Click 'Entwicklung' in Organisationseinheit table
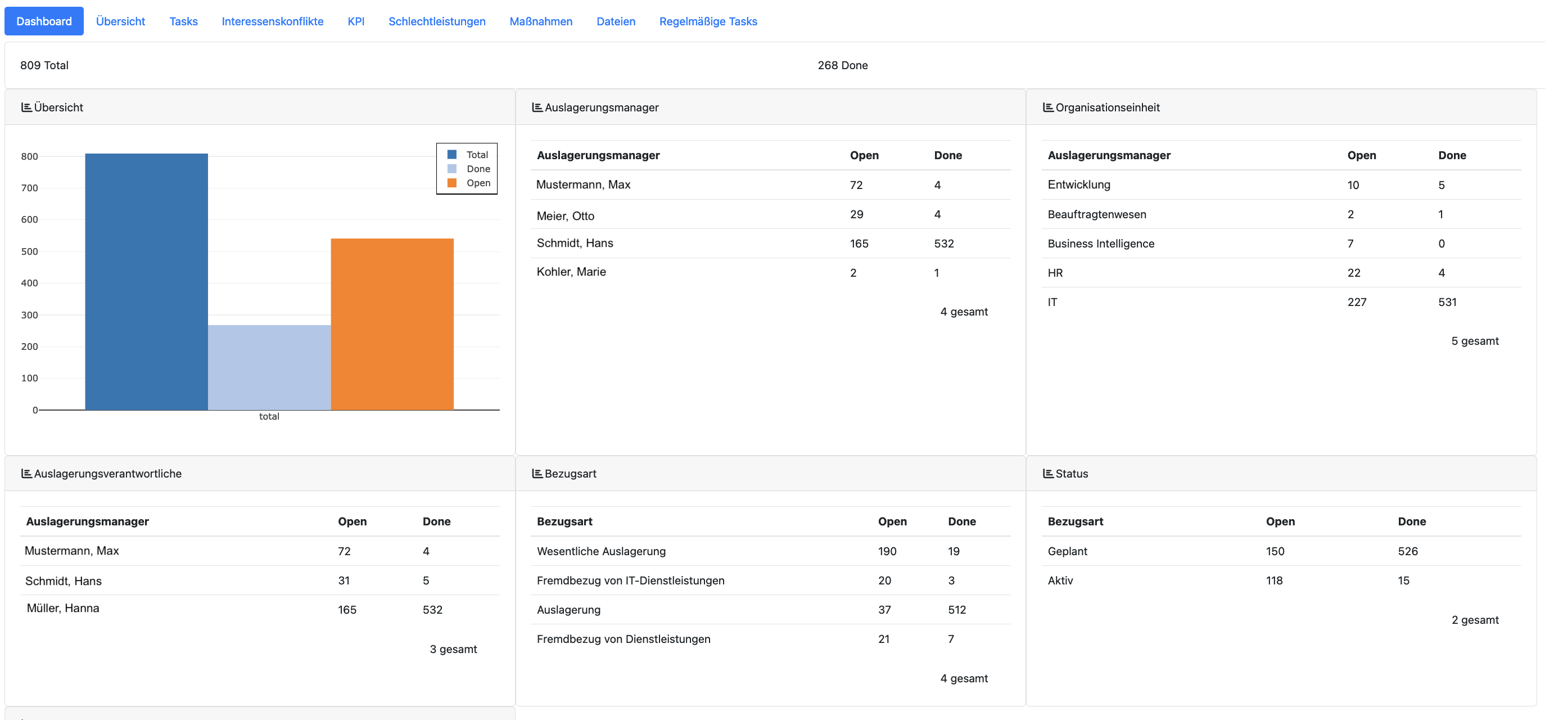Viewport: 1545px width, 720px height. [x=1079, y=185]
